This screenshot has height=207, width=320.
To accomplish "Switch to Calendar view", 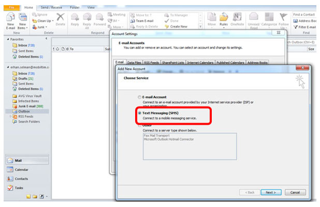I will click(27, 169).
